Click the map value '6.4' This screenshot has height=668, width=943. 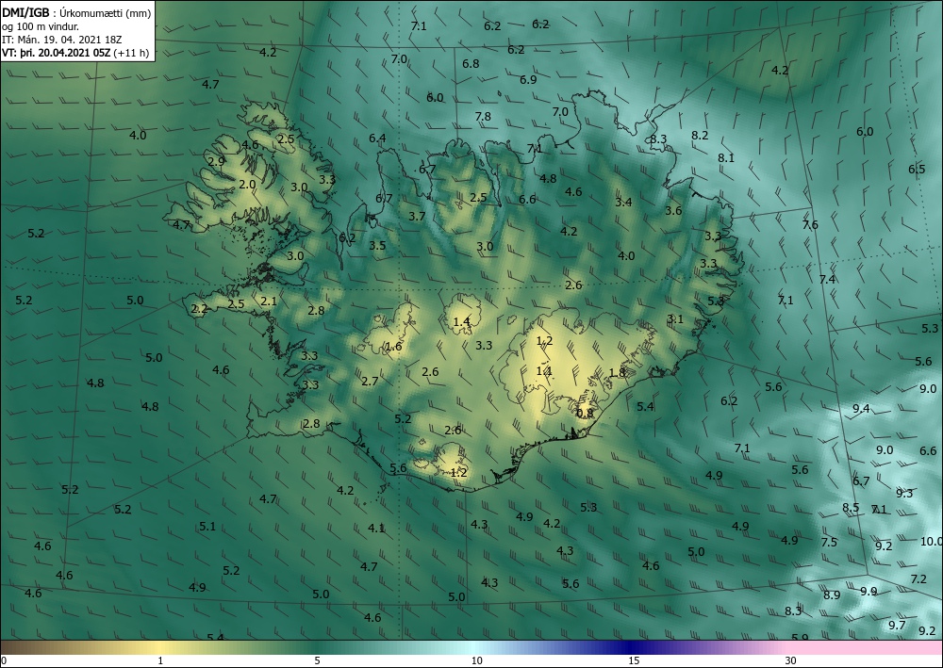tap(377, 138)
